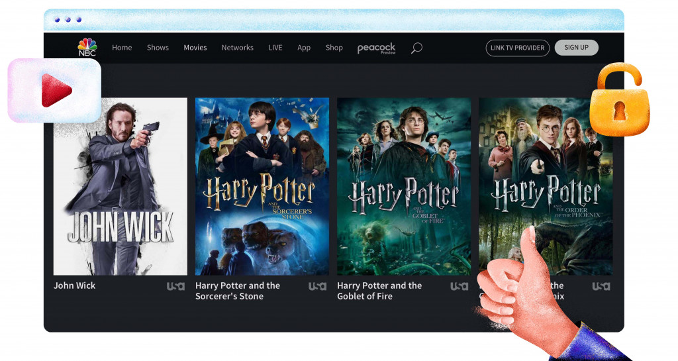Click the SIGN UP button

click(577, 48)
